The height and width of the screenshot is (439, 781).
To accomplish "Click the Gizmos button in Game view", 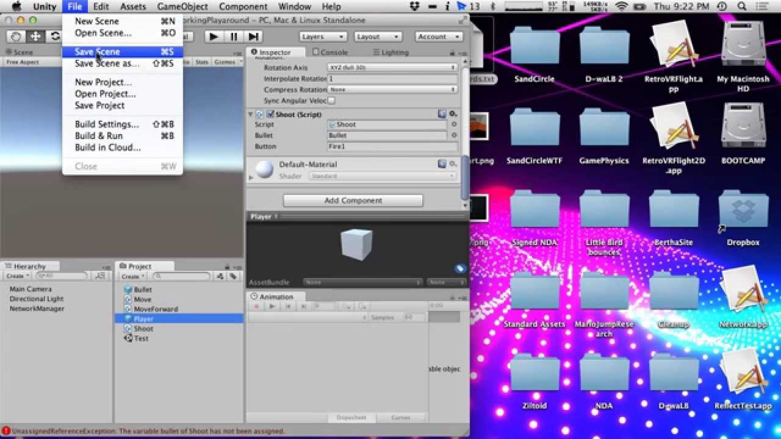I will (x=225, y=62).
